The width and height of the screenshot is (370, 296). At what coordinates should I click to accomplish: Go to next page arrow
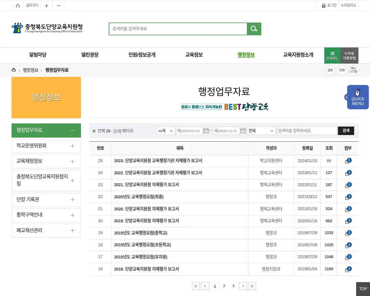click(x=243, y=286)
